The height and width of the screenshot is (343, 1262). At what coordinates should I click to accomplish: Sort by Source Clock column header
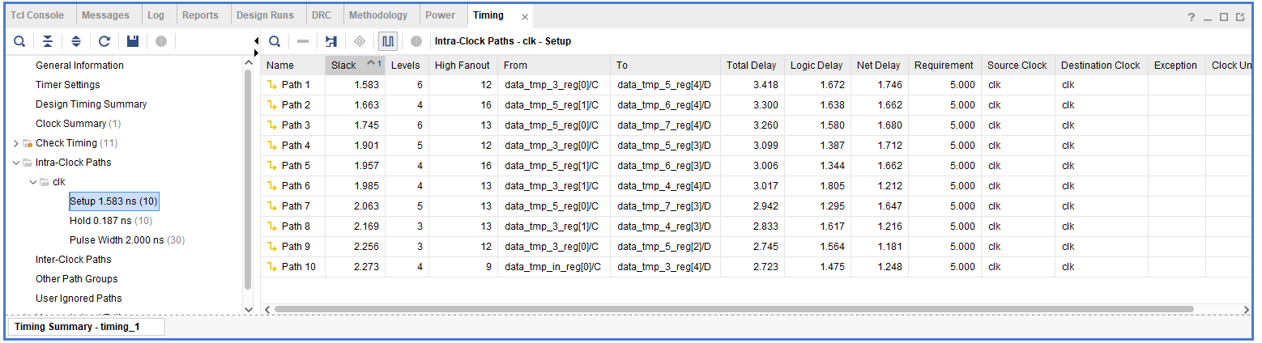pyautogui.click(x=1017, y=66)
